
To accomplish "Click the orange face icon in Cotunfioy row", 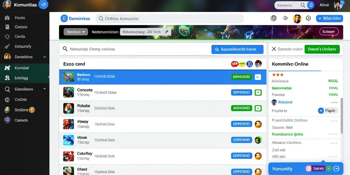I will 258,156.
